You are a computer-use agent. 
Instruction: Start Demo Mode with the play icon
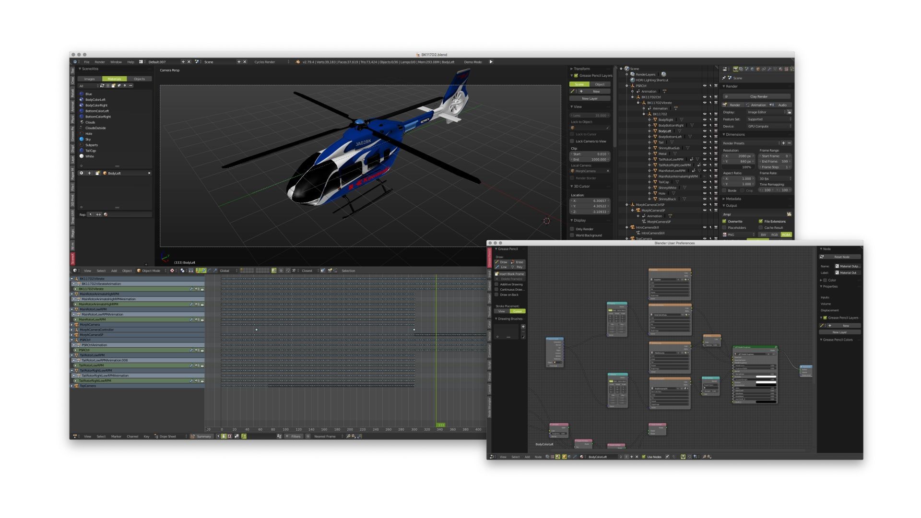[x=491, y=62]
